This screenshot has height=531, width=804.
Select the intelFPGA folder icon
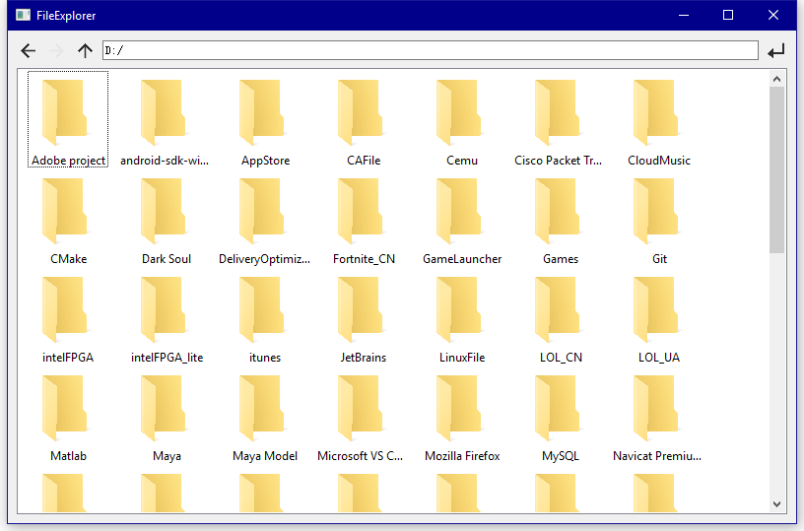(65, 309)
